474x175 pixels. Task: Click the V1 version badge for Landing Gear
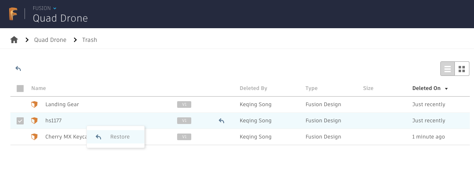184,105
